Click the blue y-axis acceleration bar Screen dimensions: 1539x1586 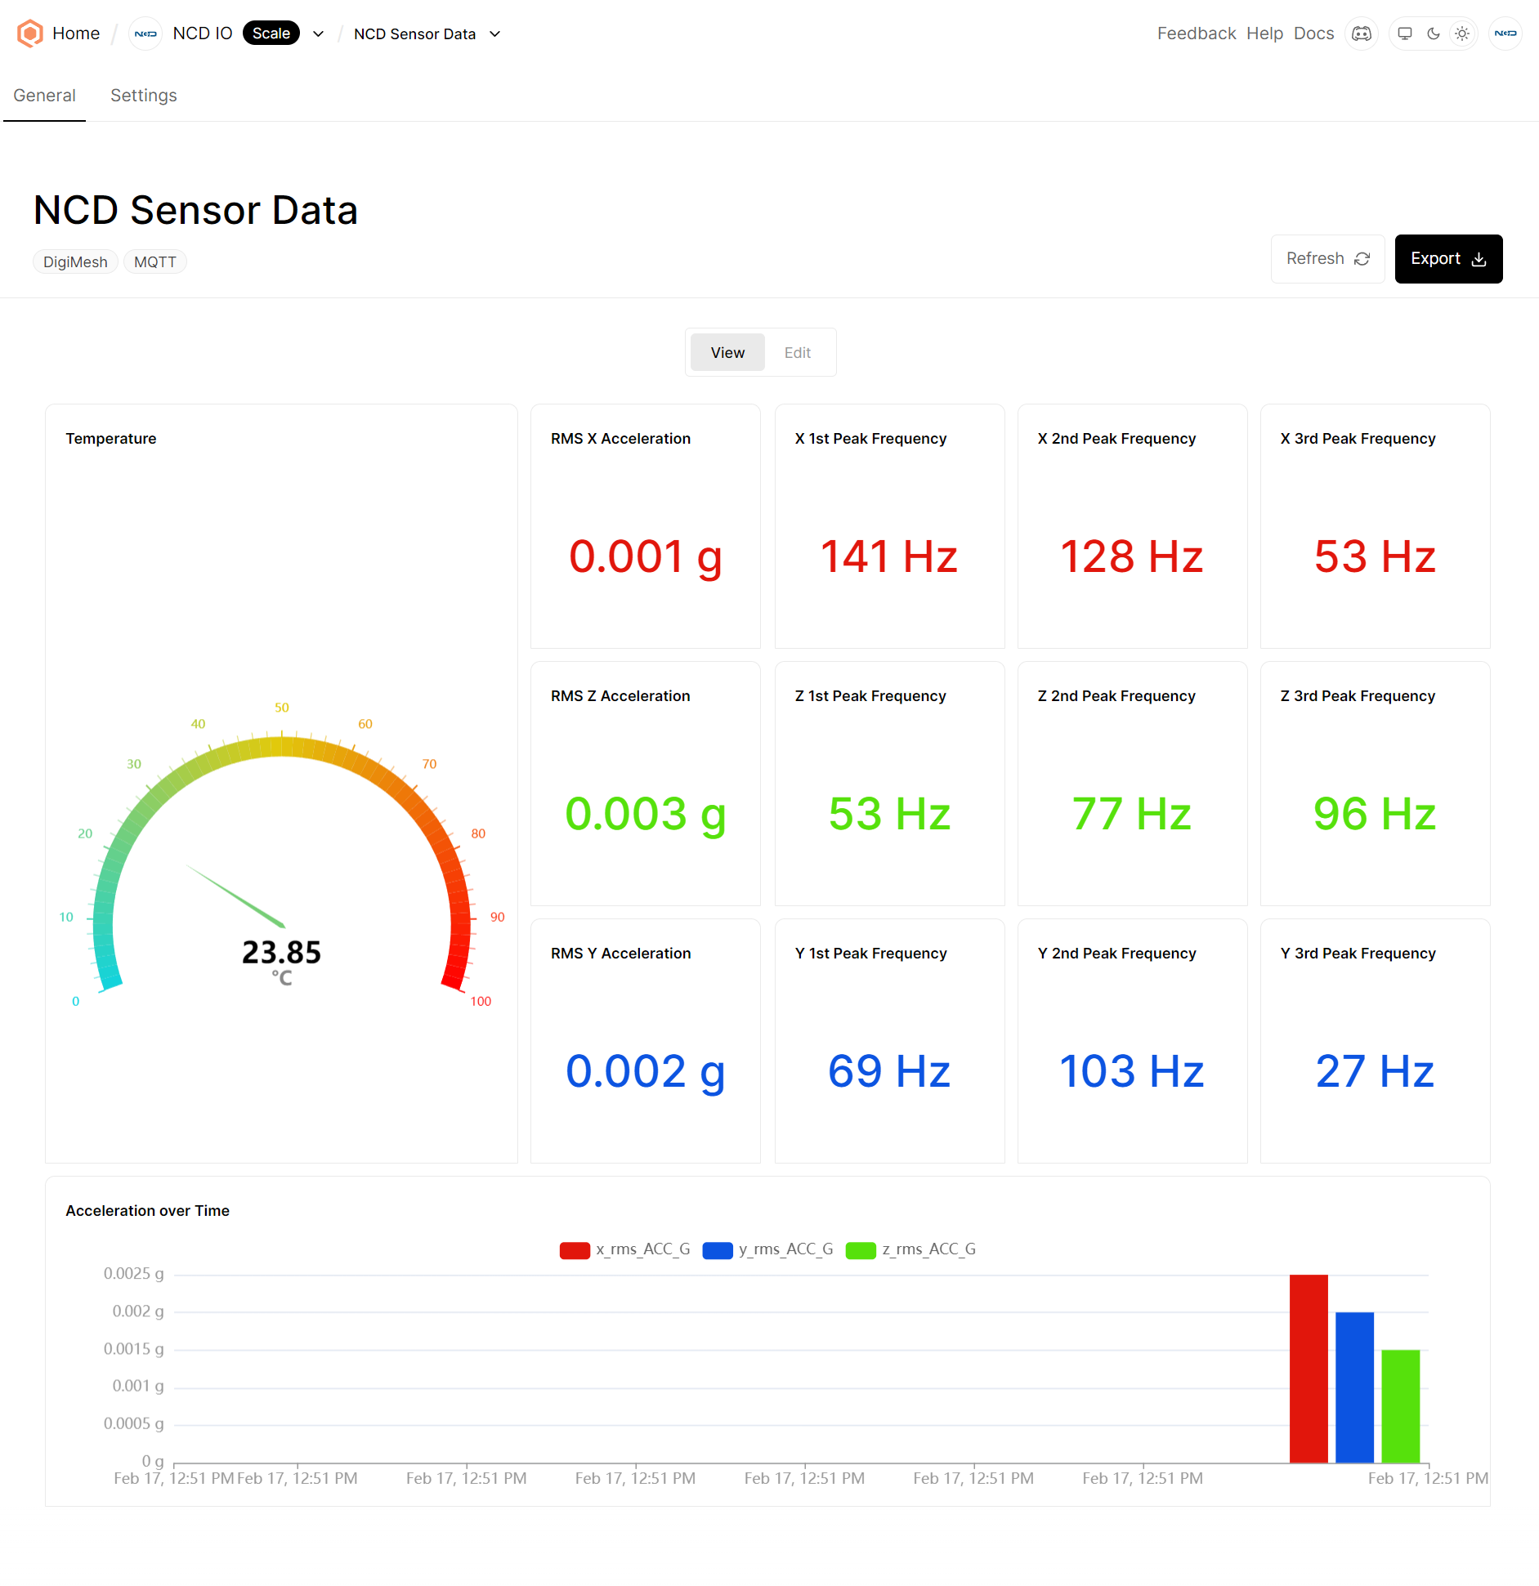click(1354, 1387)
